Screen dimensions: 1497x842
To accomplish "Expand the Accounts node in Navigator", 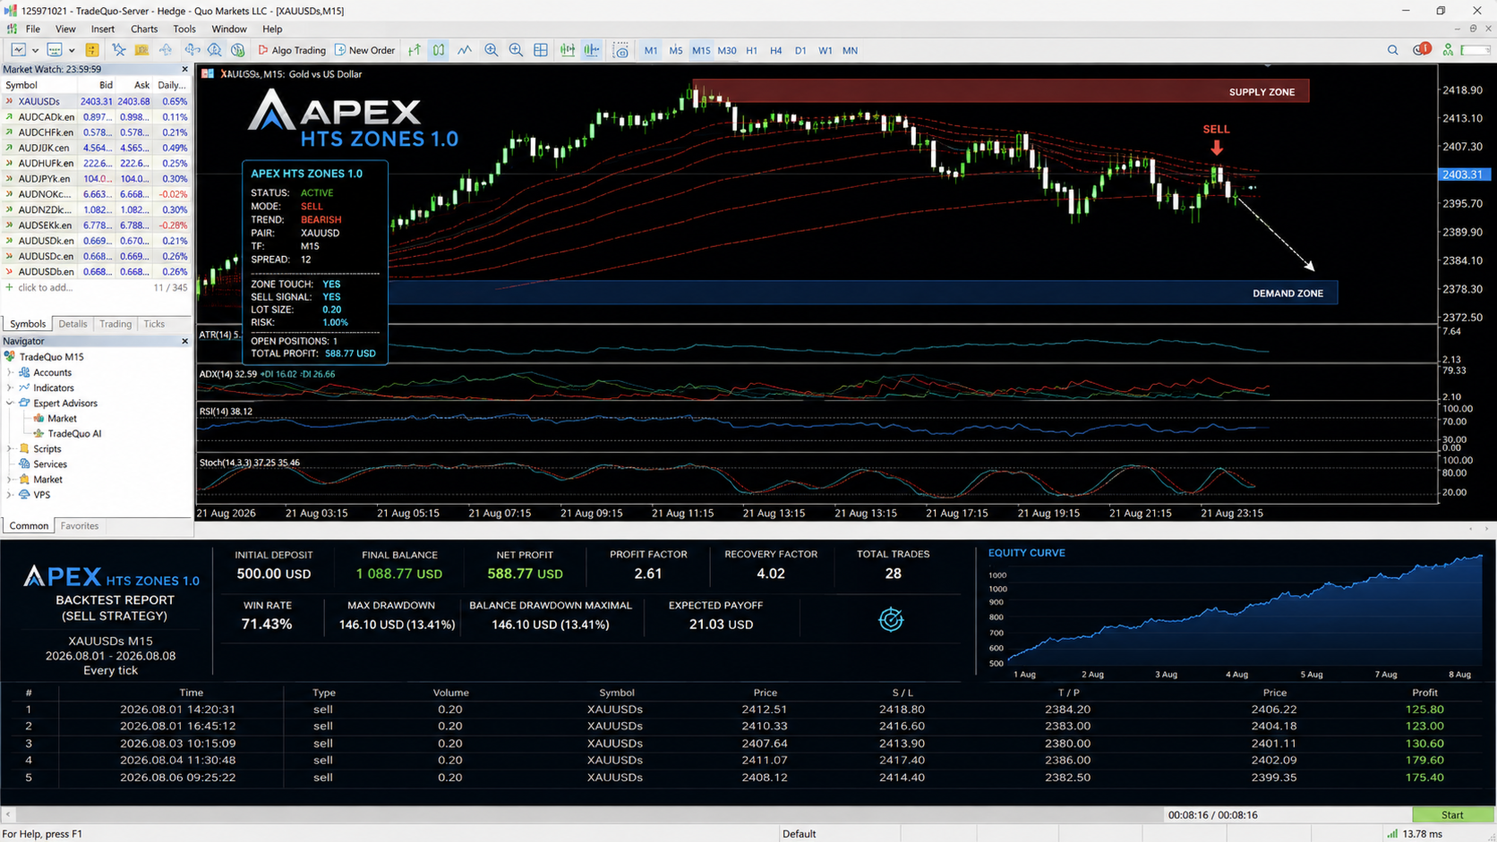I will [x=10, y=372].
